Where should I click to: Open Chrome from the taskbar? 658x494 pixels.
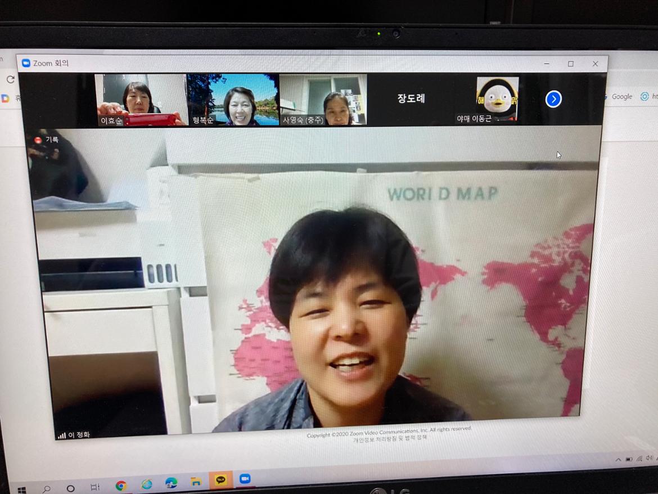(121, 485)
